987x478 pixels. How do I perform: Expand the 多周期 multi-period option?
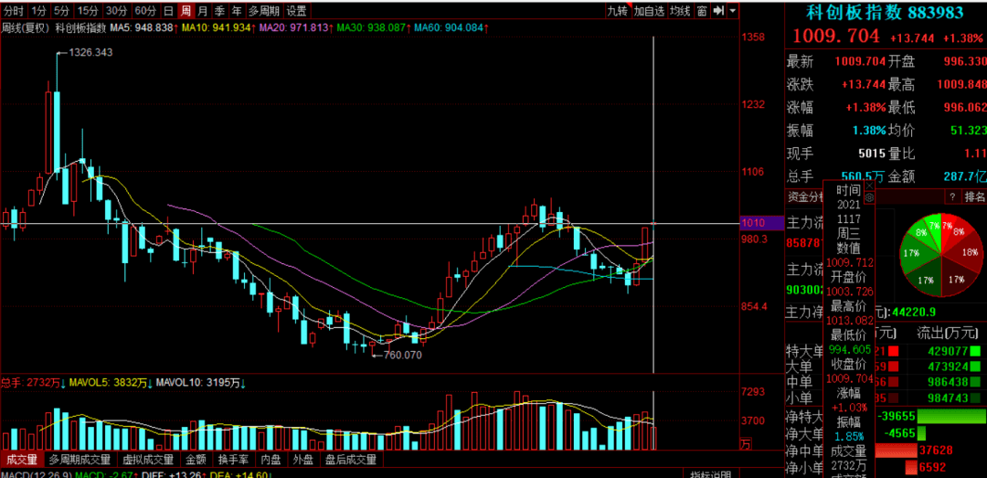264,11
